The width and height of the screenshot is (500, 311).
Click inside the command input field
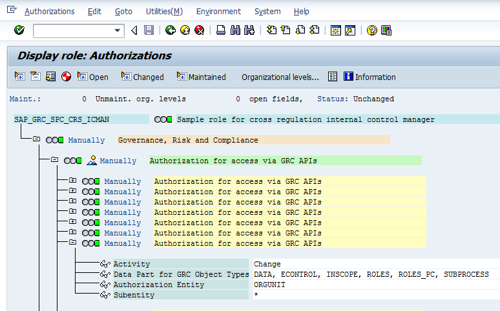click(x=74, y=31)
